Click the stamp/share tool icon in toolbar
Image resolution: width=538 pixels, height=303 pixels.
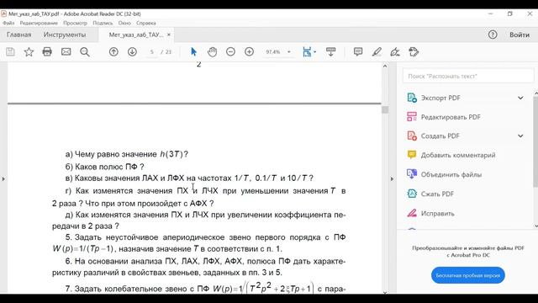414,52
